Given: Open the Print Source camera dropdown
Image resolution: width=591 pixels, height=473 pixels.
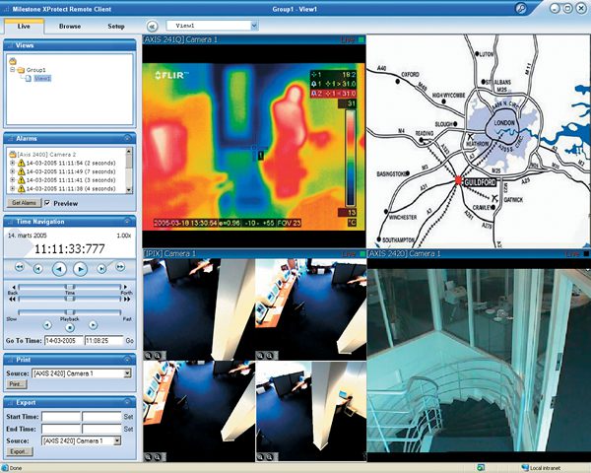Looking at the screenshot, I should [127, 373].
